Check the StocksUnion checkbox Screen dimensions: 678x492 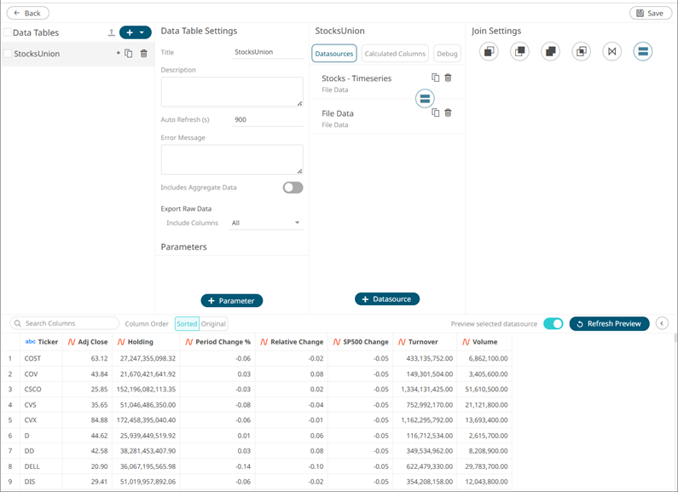click(8, 54)
